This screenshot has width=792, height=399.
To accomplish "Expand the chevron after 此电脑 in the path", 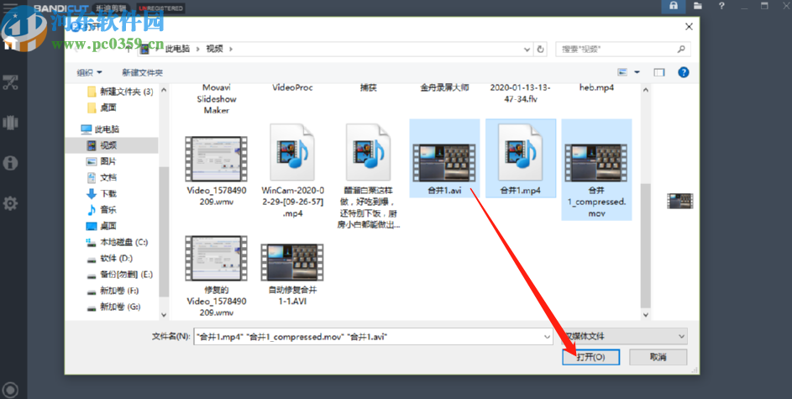I will coord(198,49).
